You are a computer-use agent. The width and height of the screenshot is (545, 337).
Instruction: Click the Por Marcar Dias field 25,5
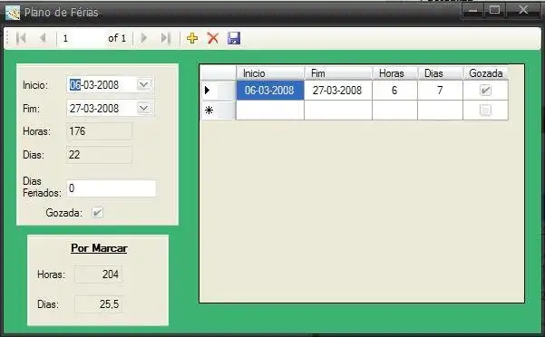click(99, 304)
